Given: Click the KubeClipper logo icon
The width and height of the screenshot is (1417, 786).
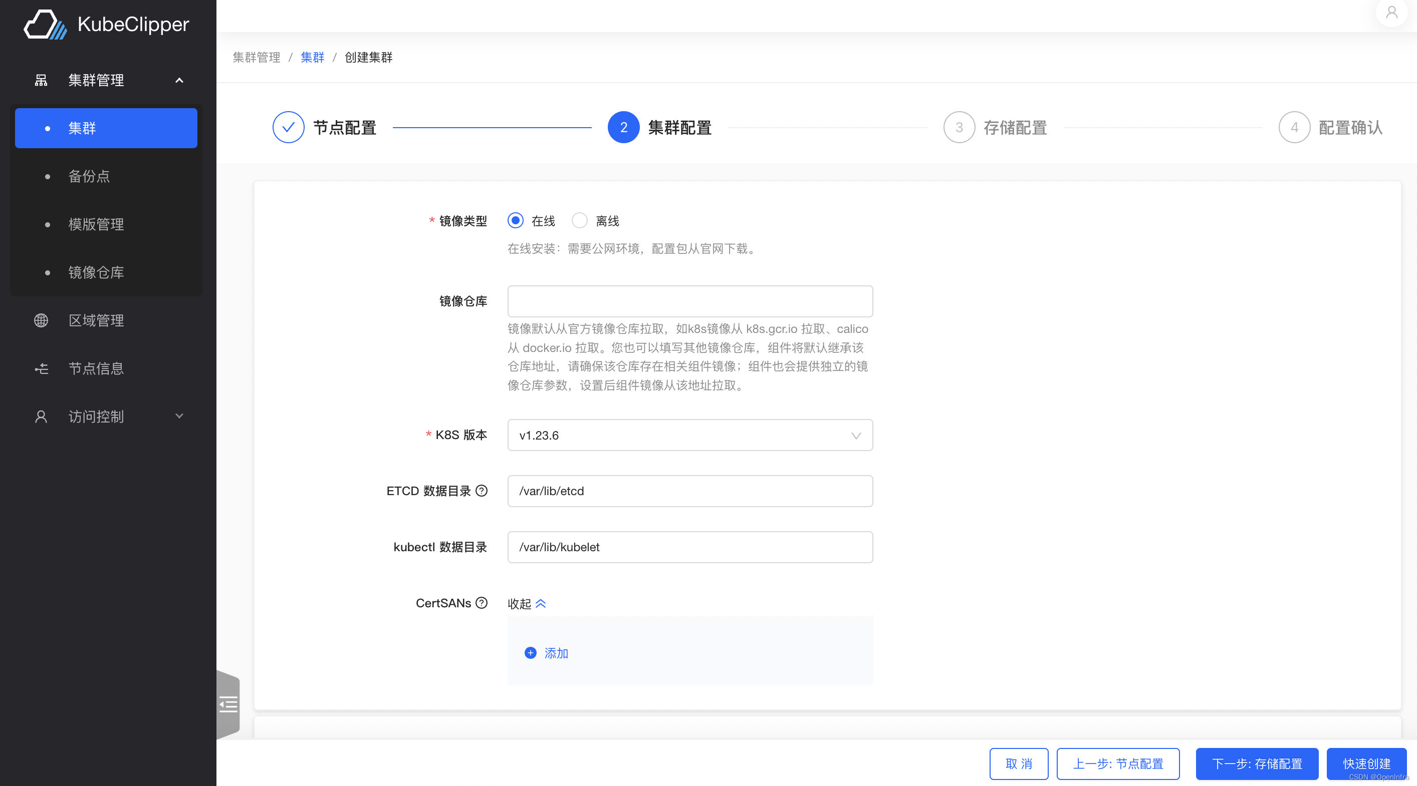Looking at the screenshot, I should pyautogui.click(x=45, y=24).
